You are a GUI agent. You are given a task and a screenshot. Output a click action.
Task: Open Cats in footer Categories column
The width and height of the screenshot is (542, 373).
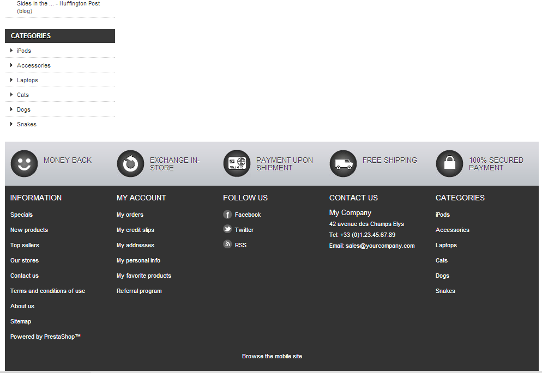[442, 260]
